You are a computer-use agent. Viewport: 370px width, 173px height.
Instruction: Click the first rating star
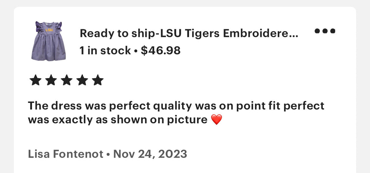point(35,80)
